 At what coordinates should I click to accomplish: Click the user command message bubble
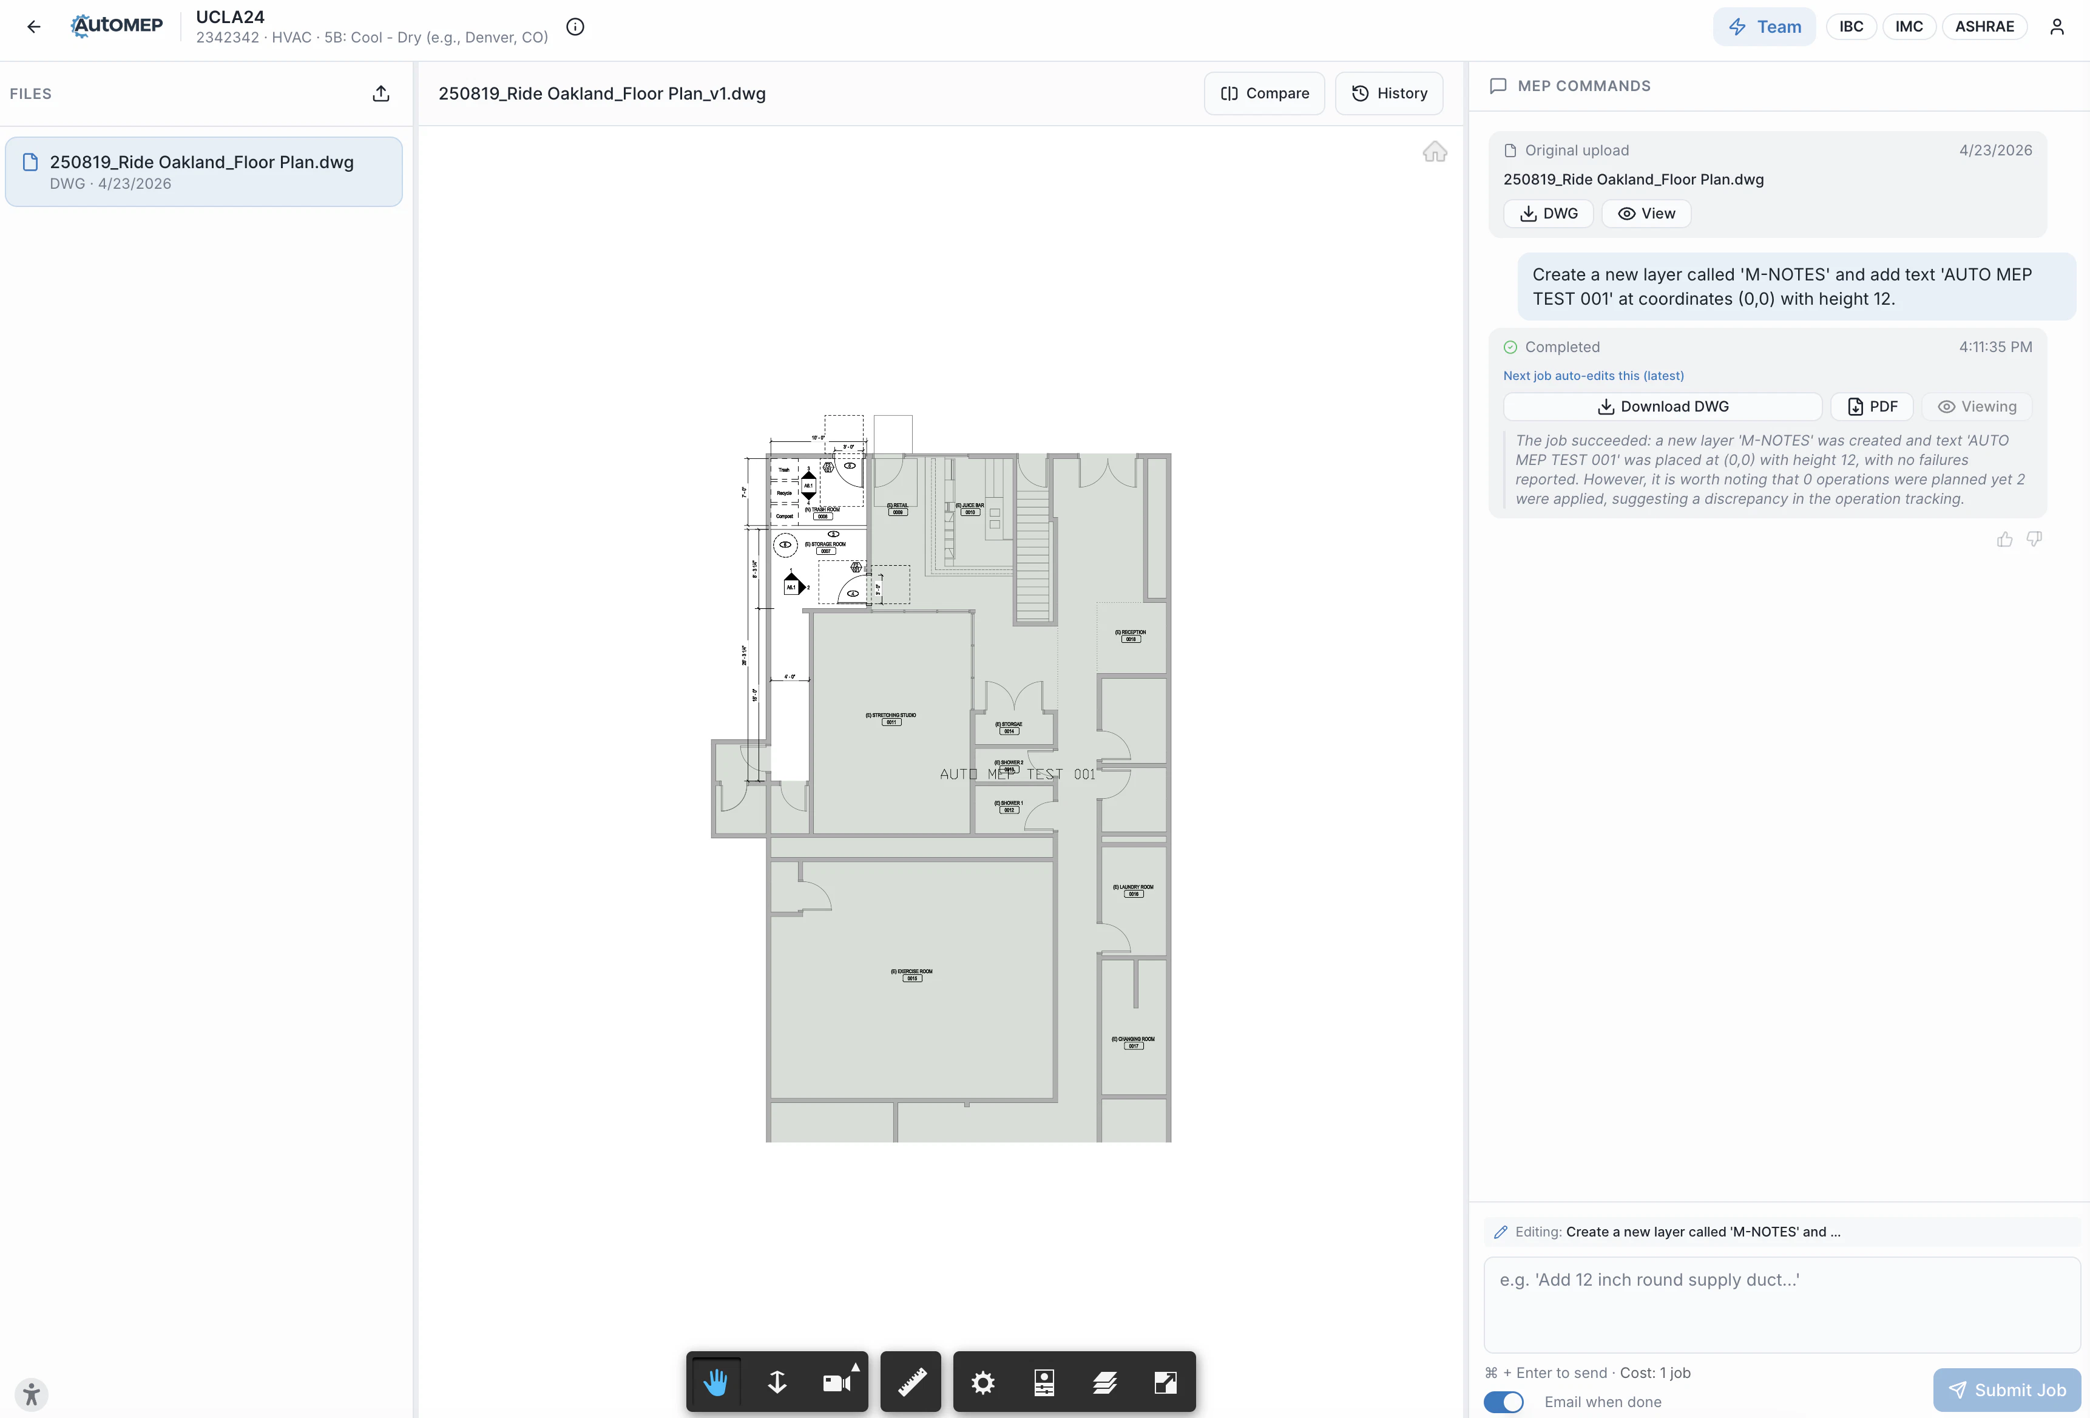point(1796,287)
